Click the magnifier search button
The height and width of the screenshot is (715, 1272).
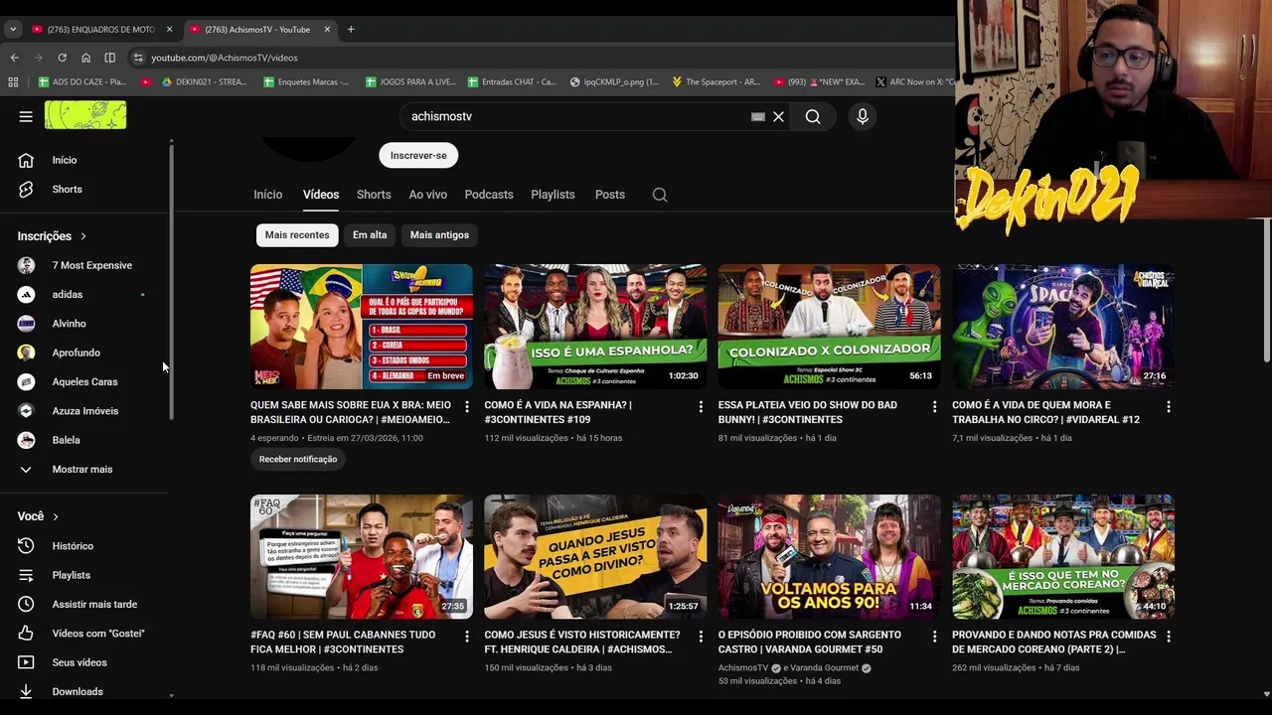tap(813, 116)
